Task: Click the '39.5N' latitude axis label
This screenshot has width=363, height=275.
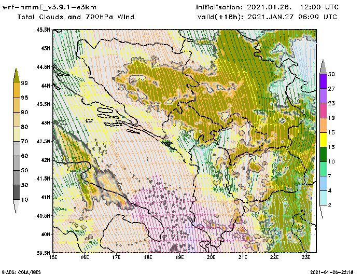Action: (43, 253)
